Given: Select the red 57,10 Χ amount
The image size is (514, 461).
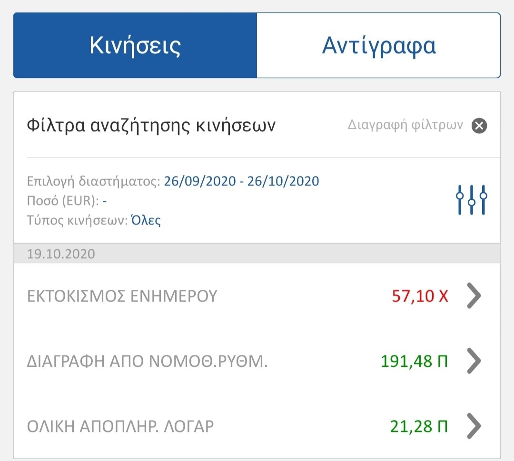Looking at the screenshot, I should pos(420,296).
